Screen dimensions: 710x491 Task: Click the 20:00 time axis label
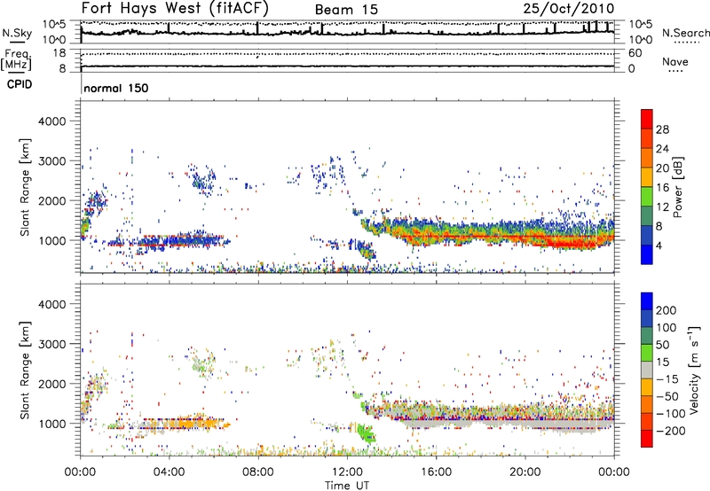[x=525, y=472]
